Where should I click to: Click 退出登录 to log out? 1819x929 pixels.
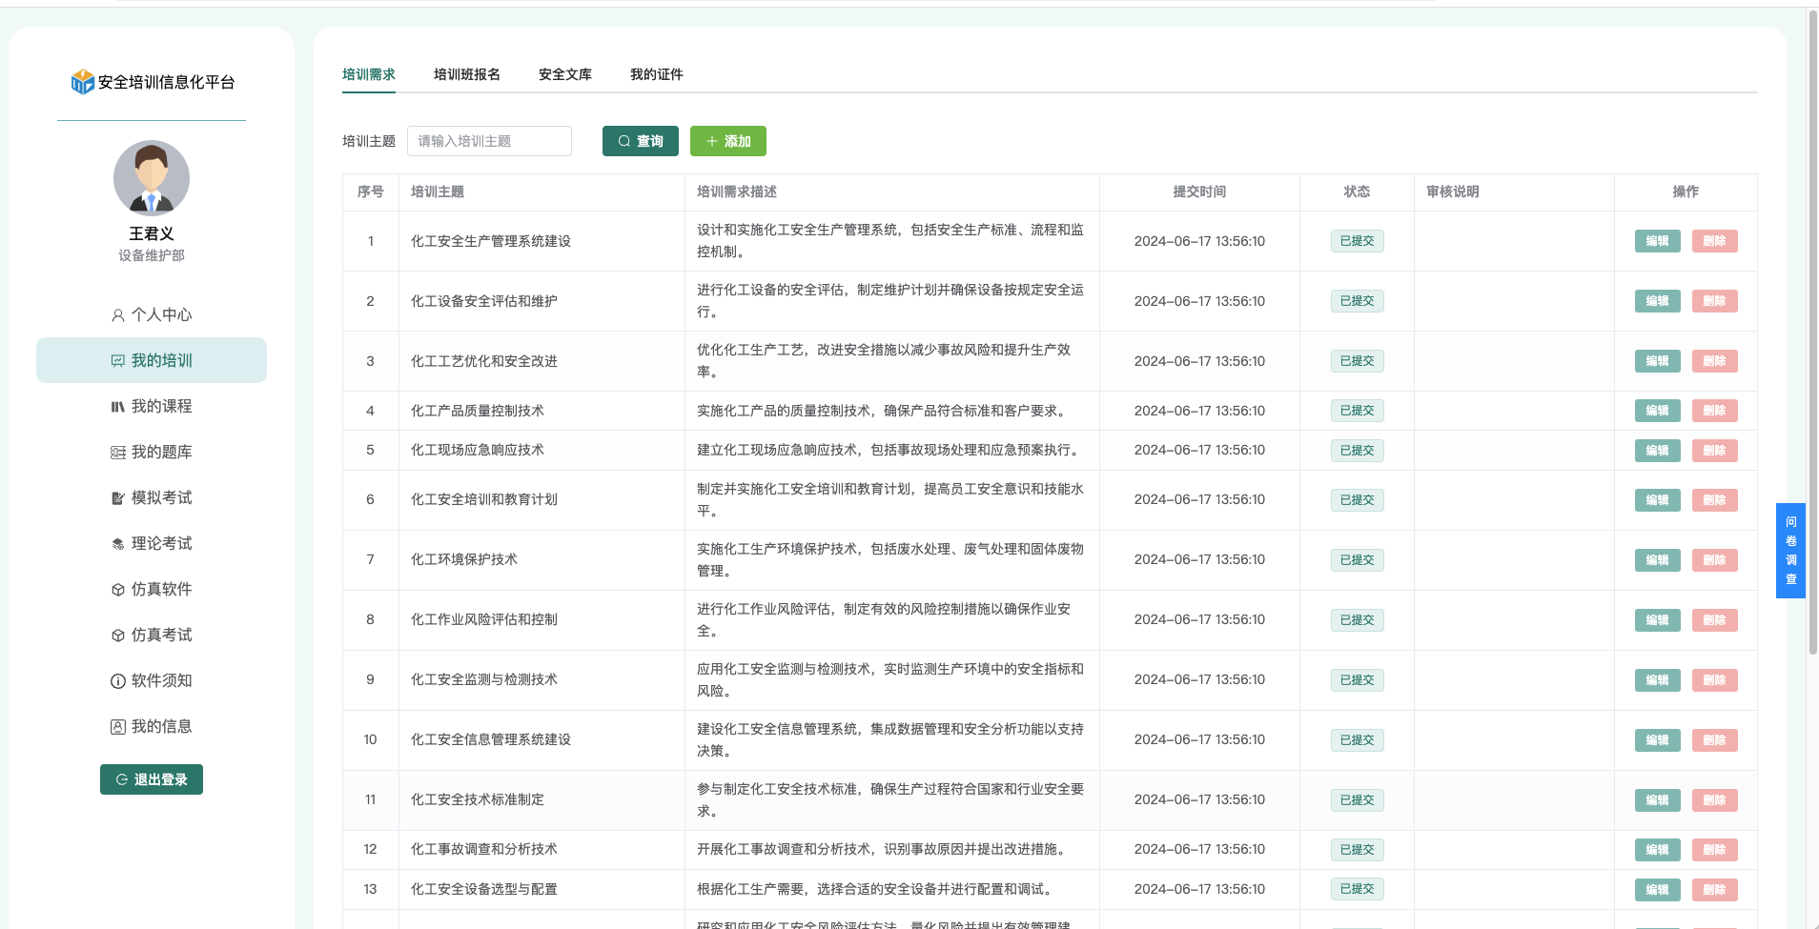(152, 779)
